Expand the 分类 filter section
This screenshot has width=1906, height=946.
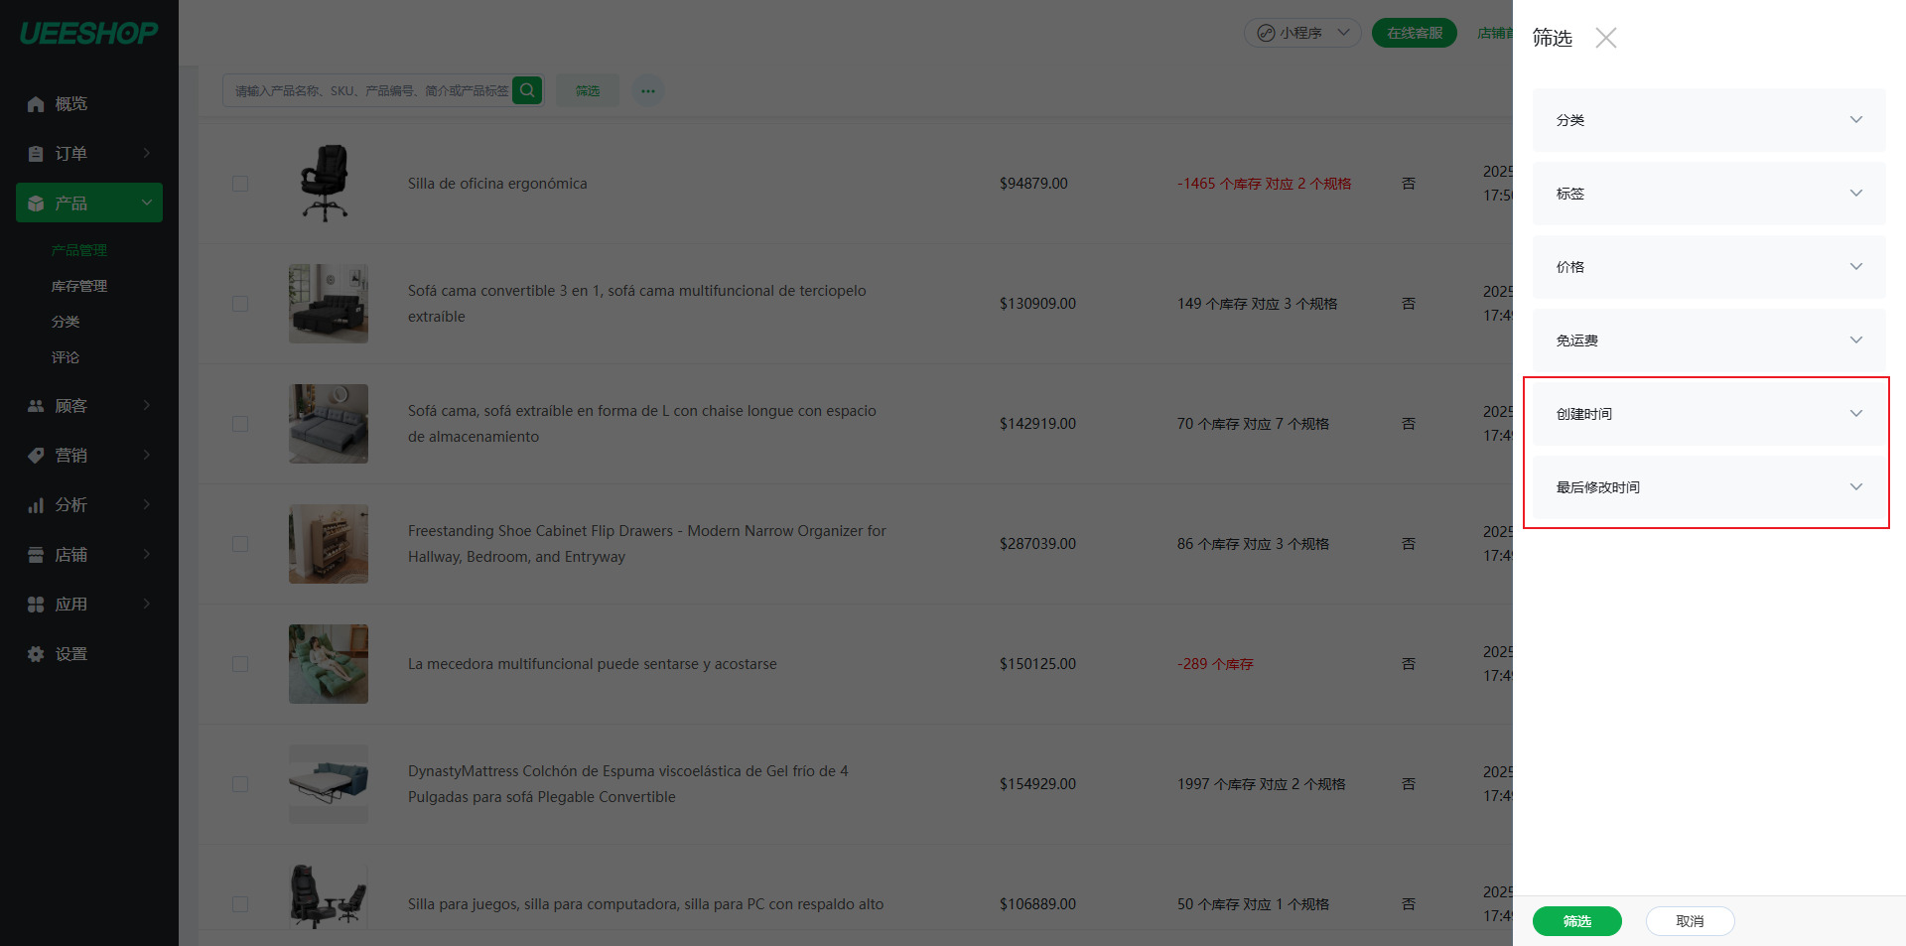(x=1708, y=120)
